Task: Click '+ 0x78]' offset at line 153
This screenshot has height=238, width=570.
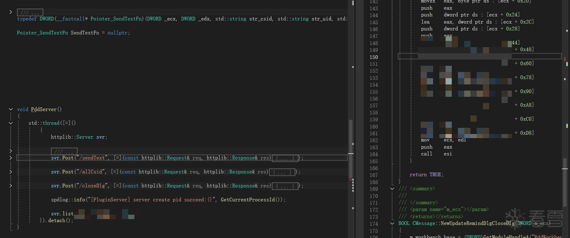Action: (524, 78)
